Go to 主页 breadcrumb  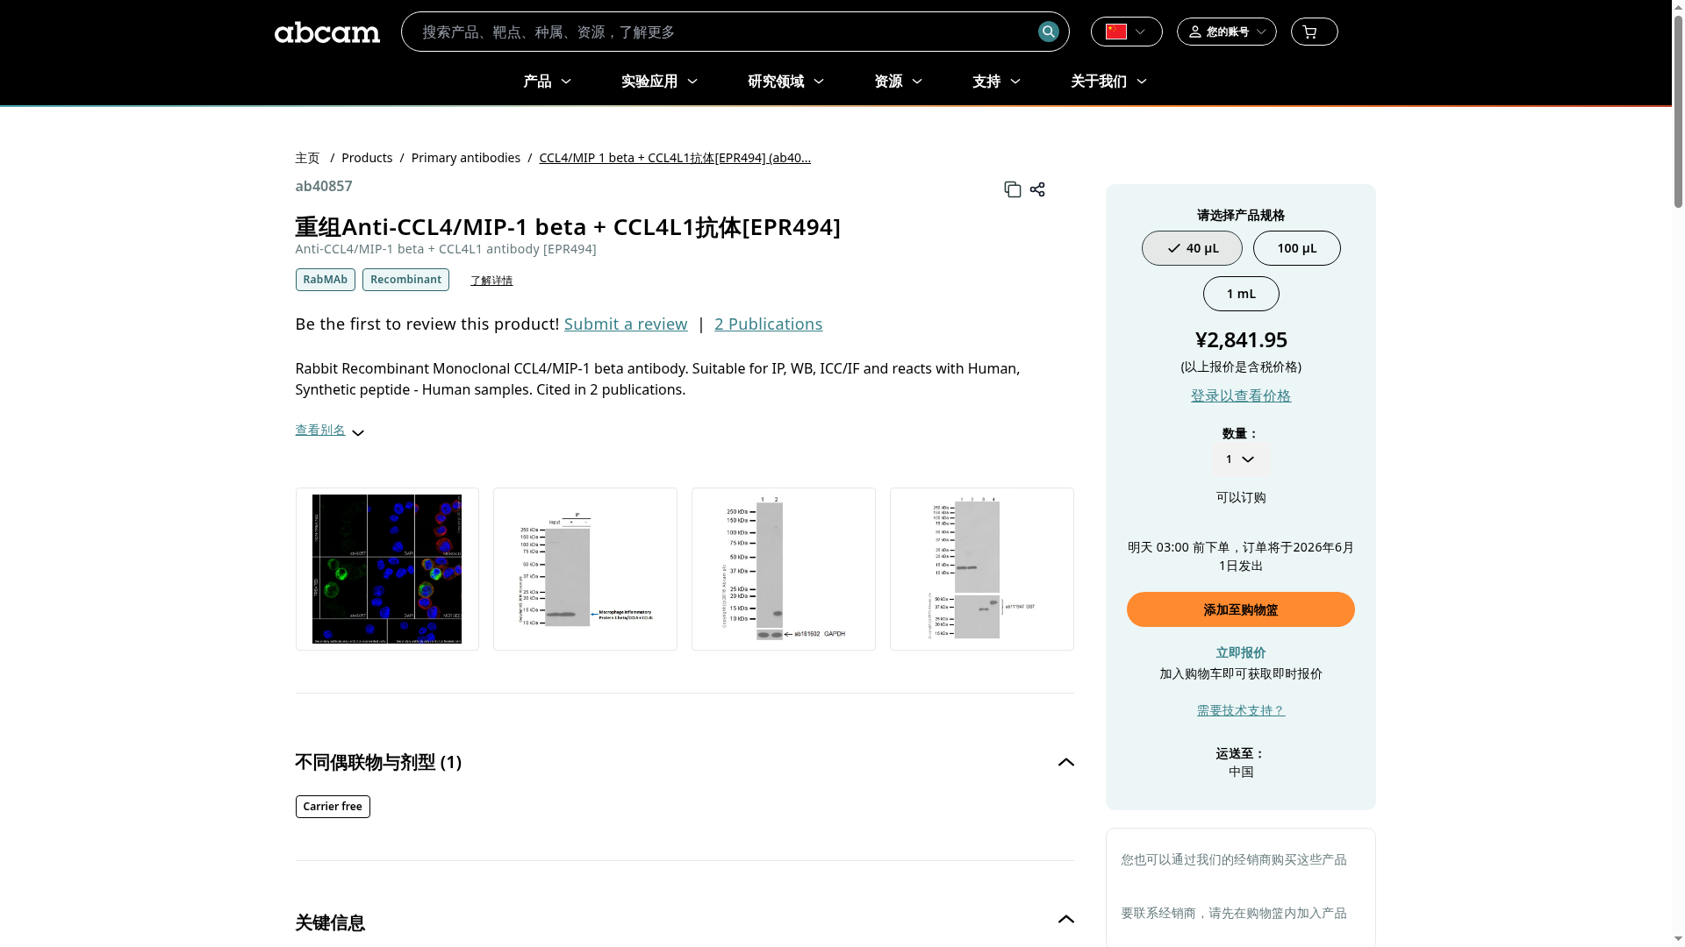[x=307, y=158]
